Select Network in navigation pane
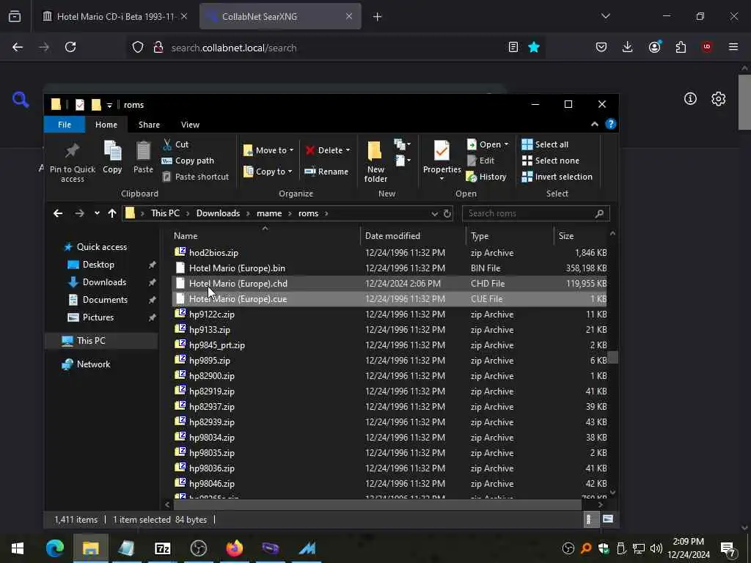 coord(93,364)
